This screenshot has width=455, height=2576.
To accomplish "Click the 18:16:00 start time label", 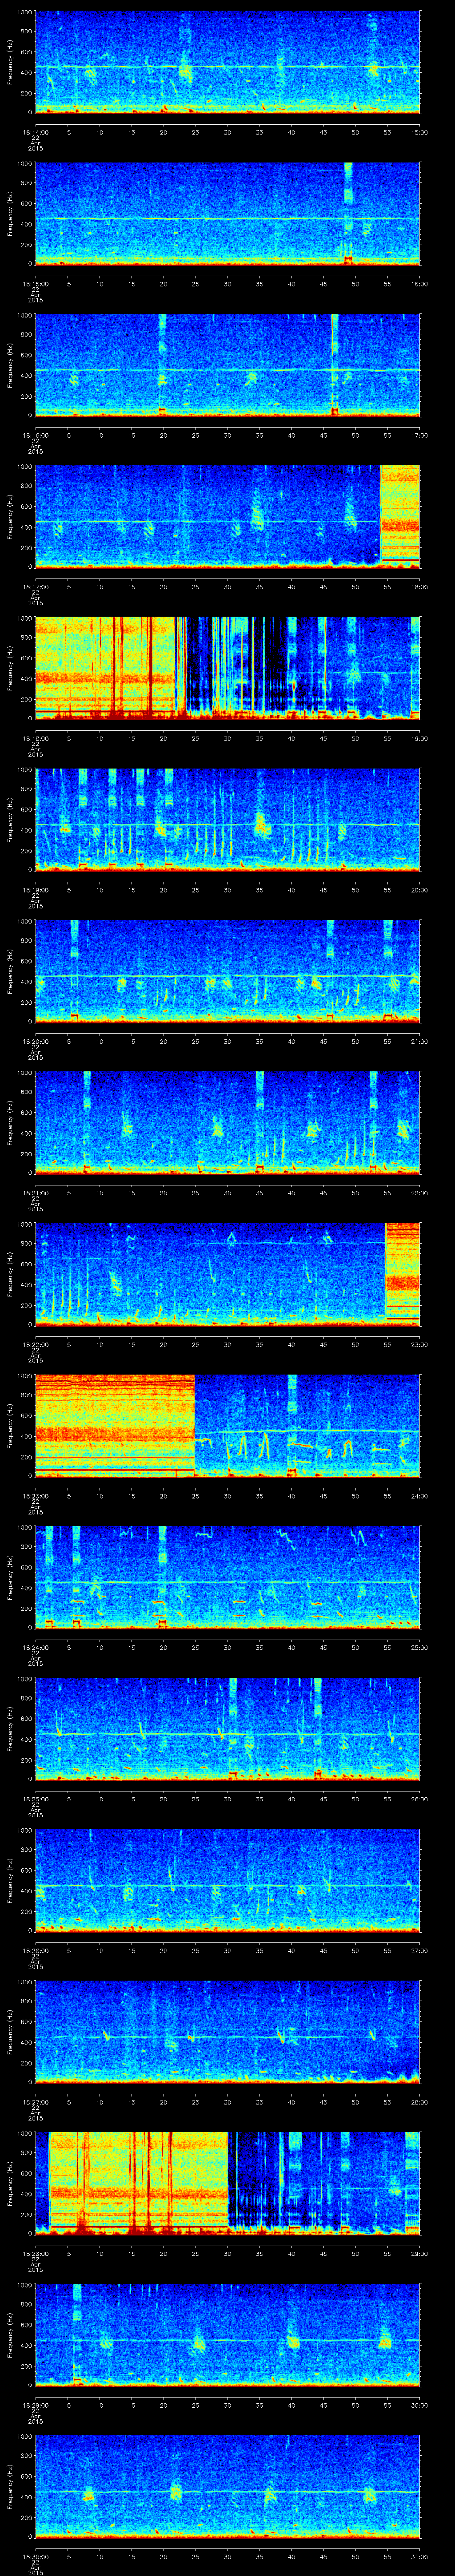I will [35, 435].
